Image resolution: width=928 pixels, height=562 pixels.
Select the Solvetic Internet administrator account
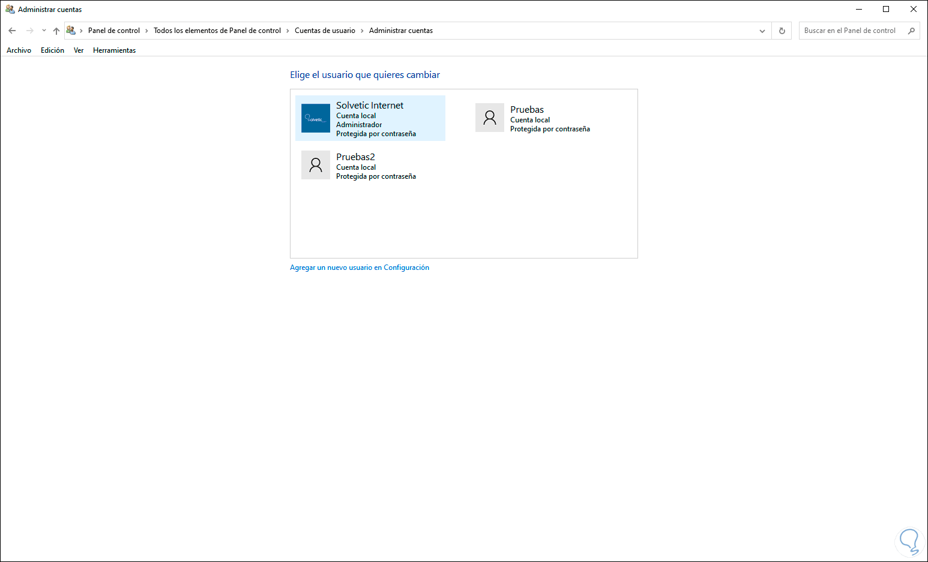(x=370, y=118)
